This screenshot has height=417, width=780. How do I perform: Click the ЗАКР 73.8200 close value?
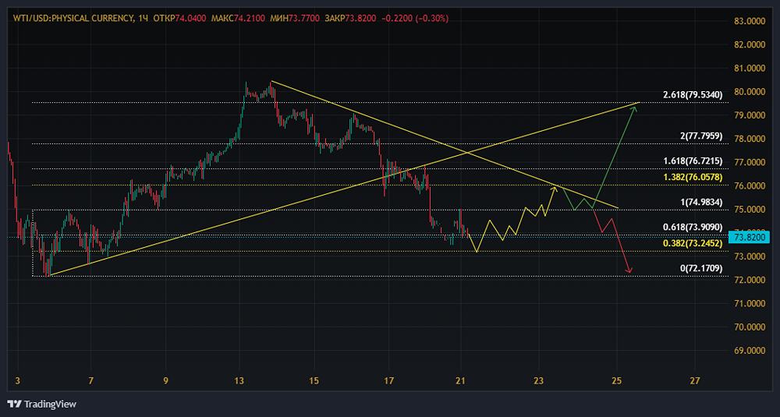(x=350, y=19)
